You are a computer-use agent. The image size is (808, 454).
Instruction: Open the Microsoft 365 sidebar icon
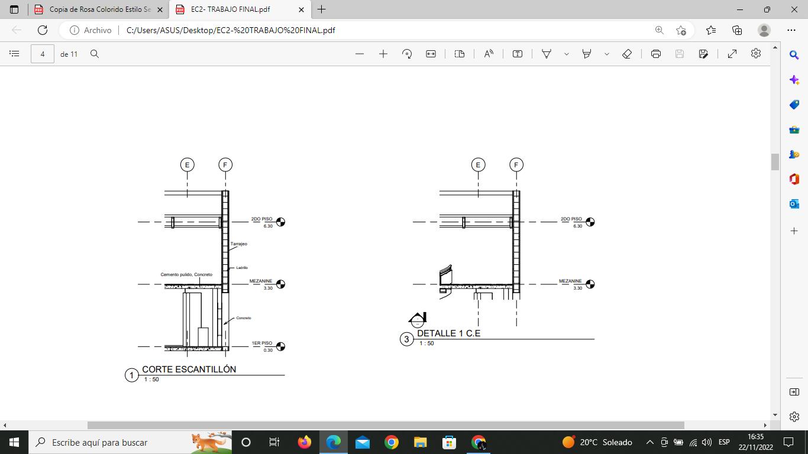(794, 179)
